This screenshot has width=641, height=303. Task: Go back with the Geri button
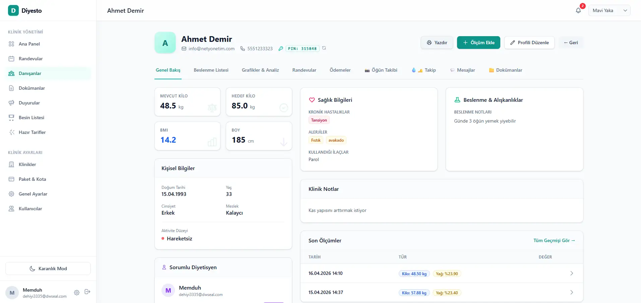click(571, 43)
